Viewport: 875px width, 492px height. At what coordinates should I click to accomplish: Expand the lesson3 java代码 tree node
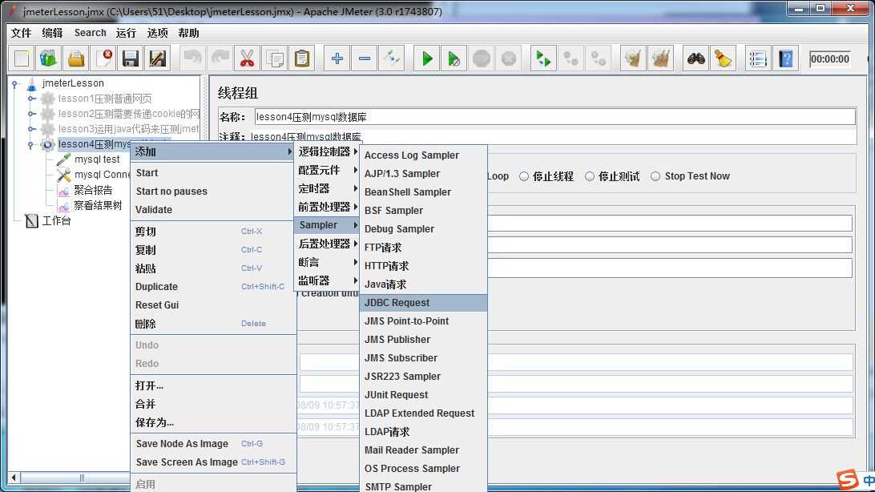click(x=32, y=129)
